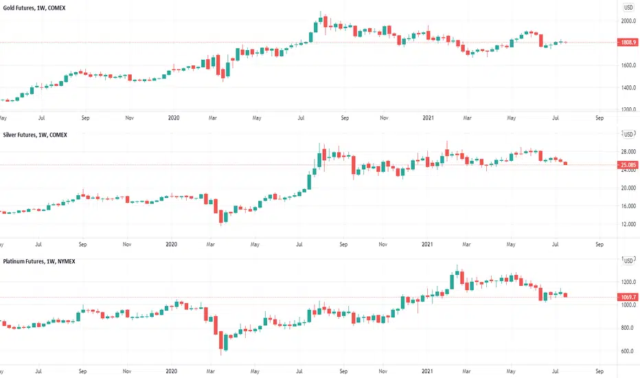640x378 pixels.
Task: Click the Silver Futures, 1W, COMEX title
Action: tap(35, 135)
